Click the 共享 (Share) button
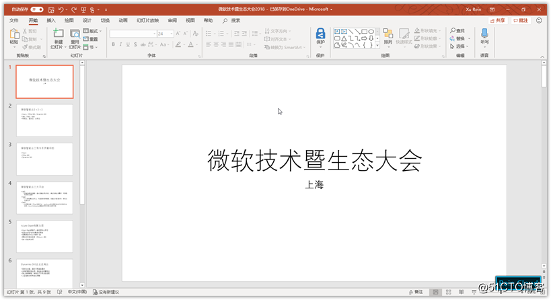Viewport: 551px width, 300px height. [497, 20]
